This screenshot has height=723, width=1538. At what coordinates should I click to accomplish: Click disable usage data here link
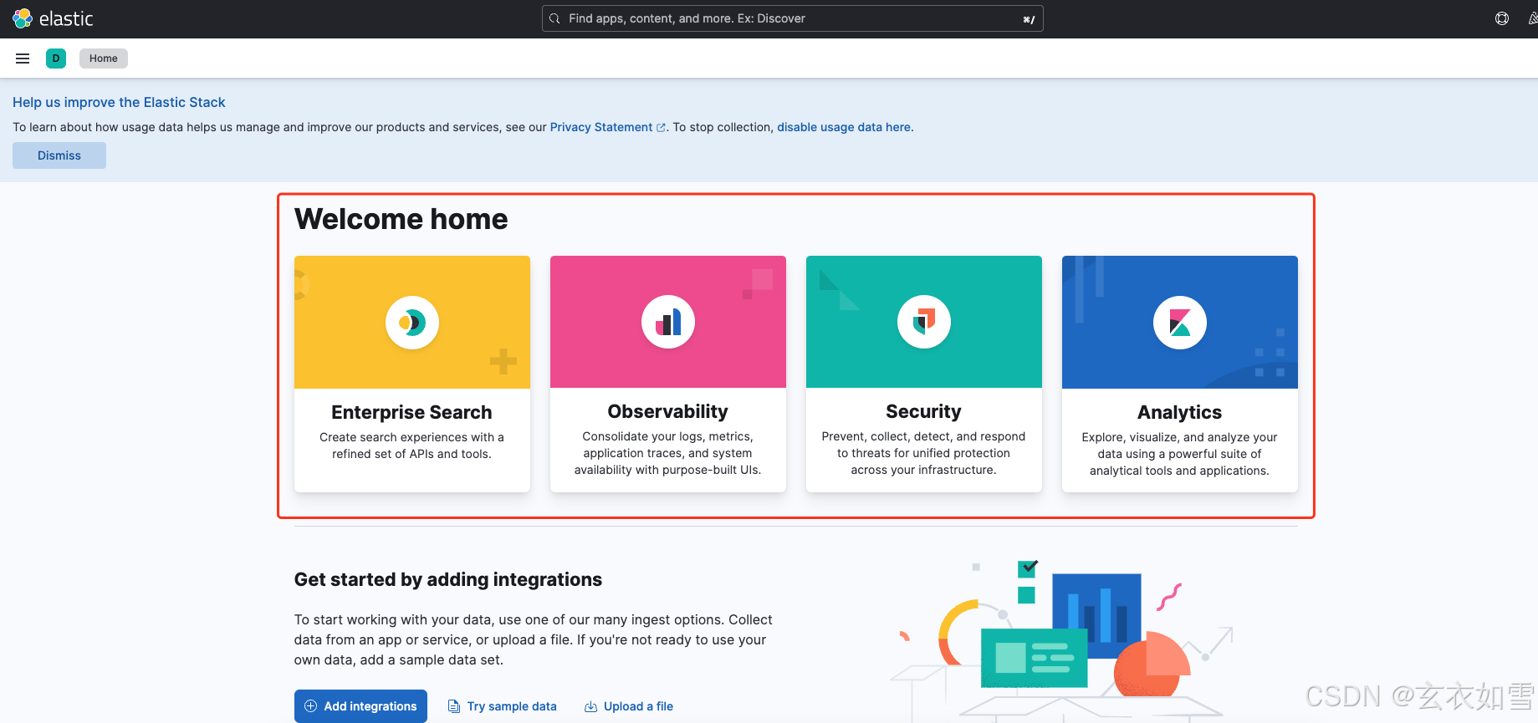click(844, 127)
